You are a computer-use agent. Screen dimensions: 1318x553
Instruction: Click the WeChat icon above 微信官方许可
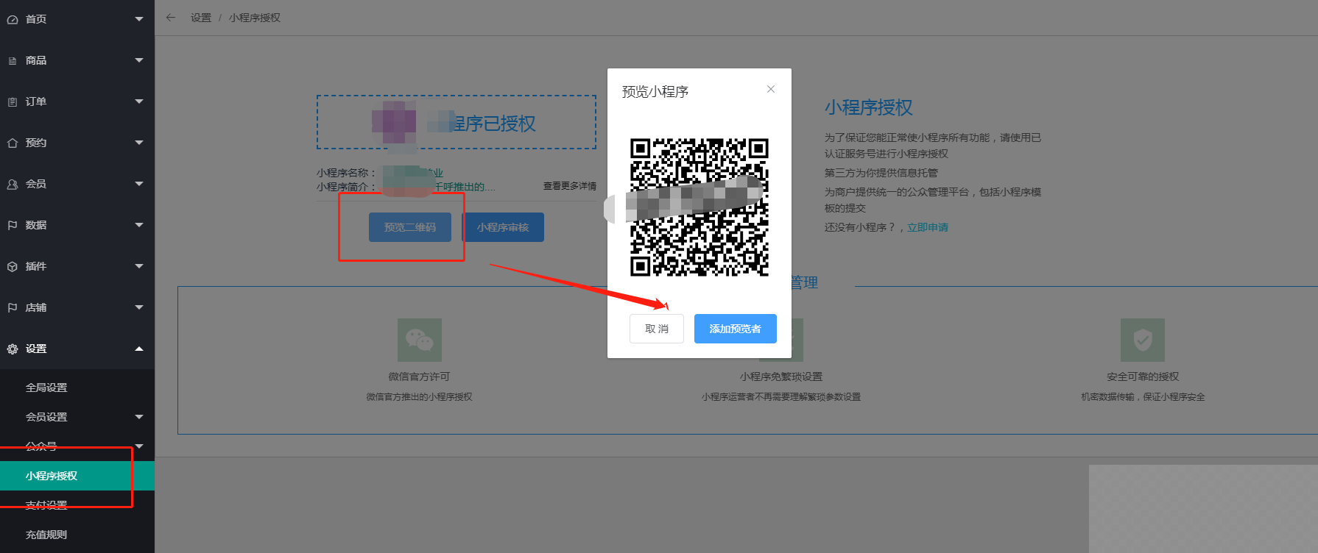coord(420,340)
